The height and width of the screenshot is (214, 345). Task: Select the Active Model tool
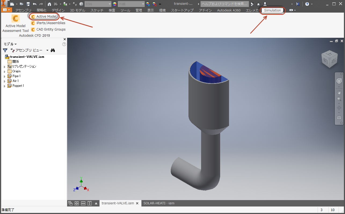point(44,16)
